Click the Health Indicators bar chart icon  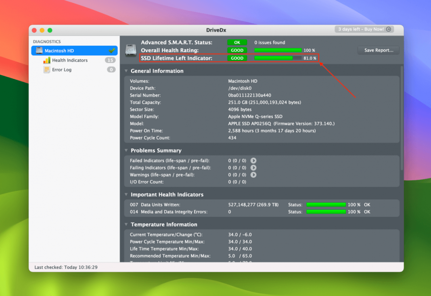[47, 60]
